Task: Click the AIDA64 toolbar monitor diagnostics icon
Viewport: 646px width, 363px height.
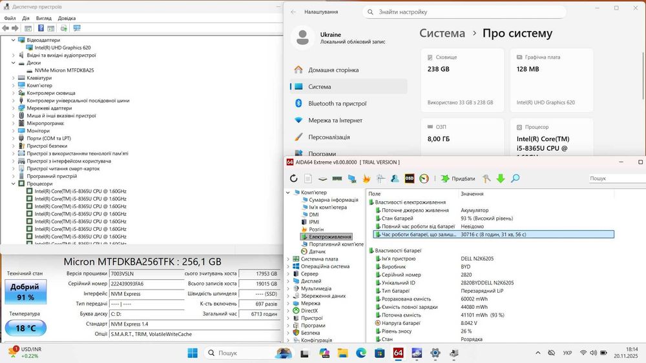Action: (x=352, y=179)
